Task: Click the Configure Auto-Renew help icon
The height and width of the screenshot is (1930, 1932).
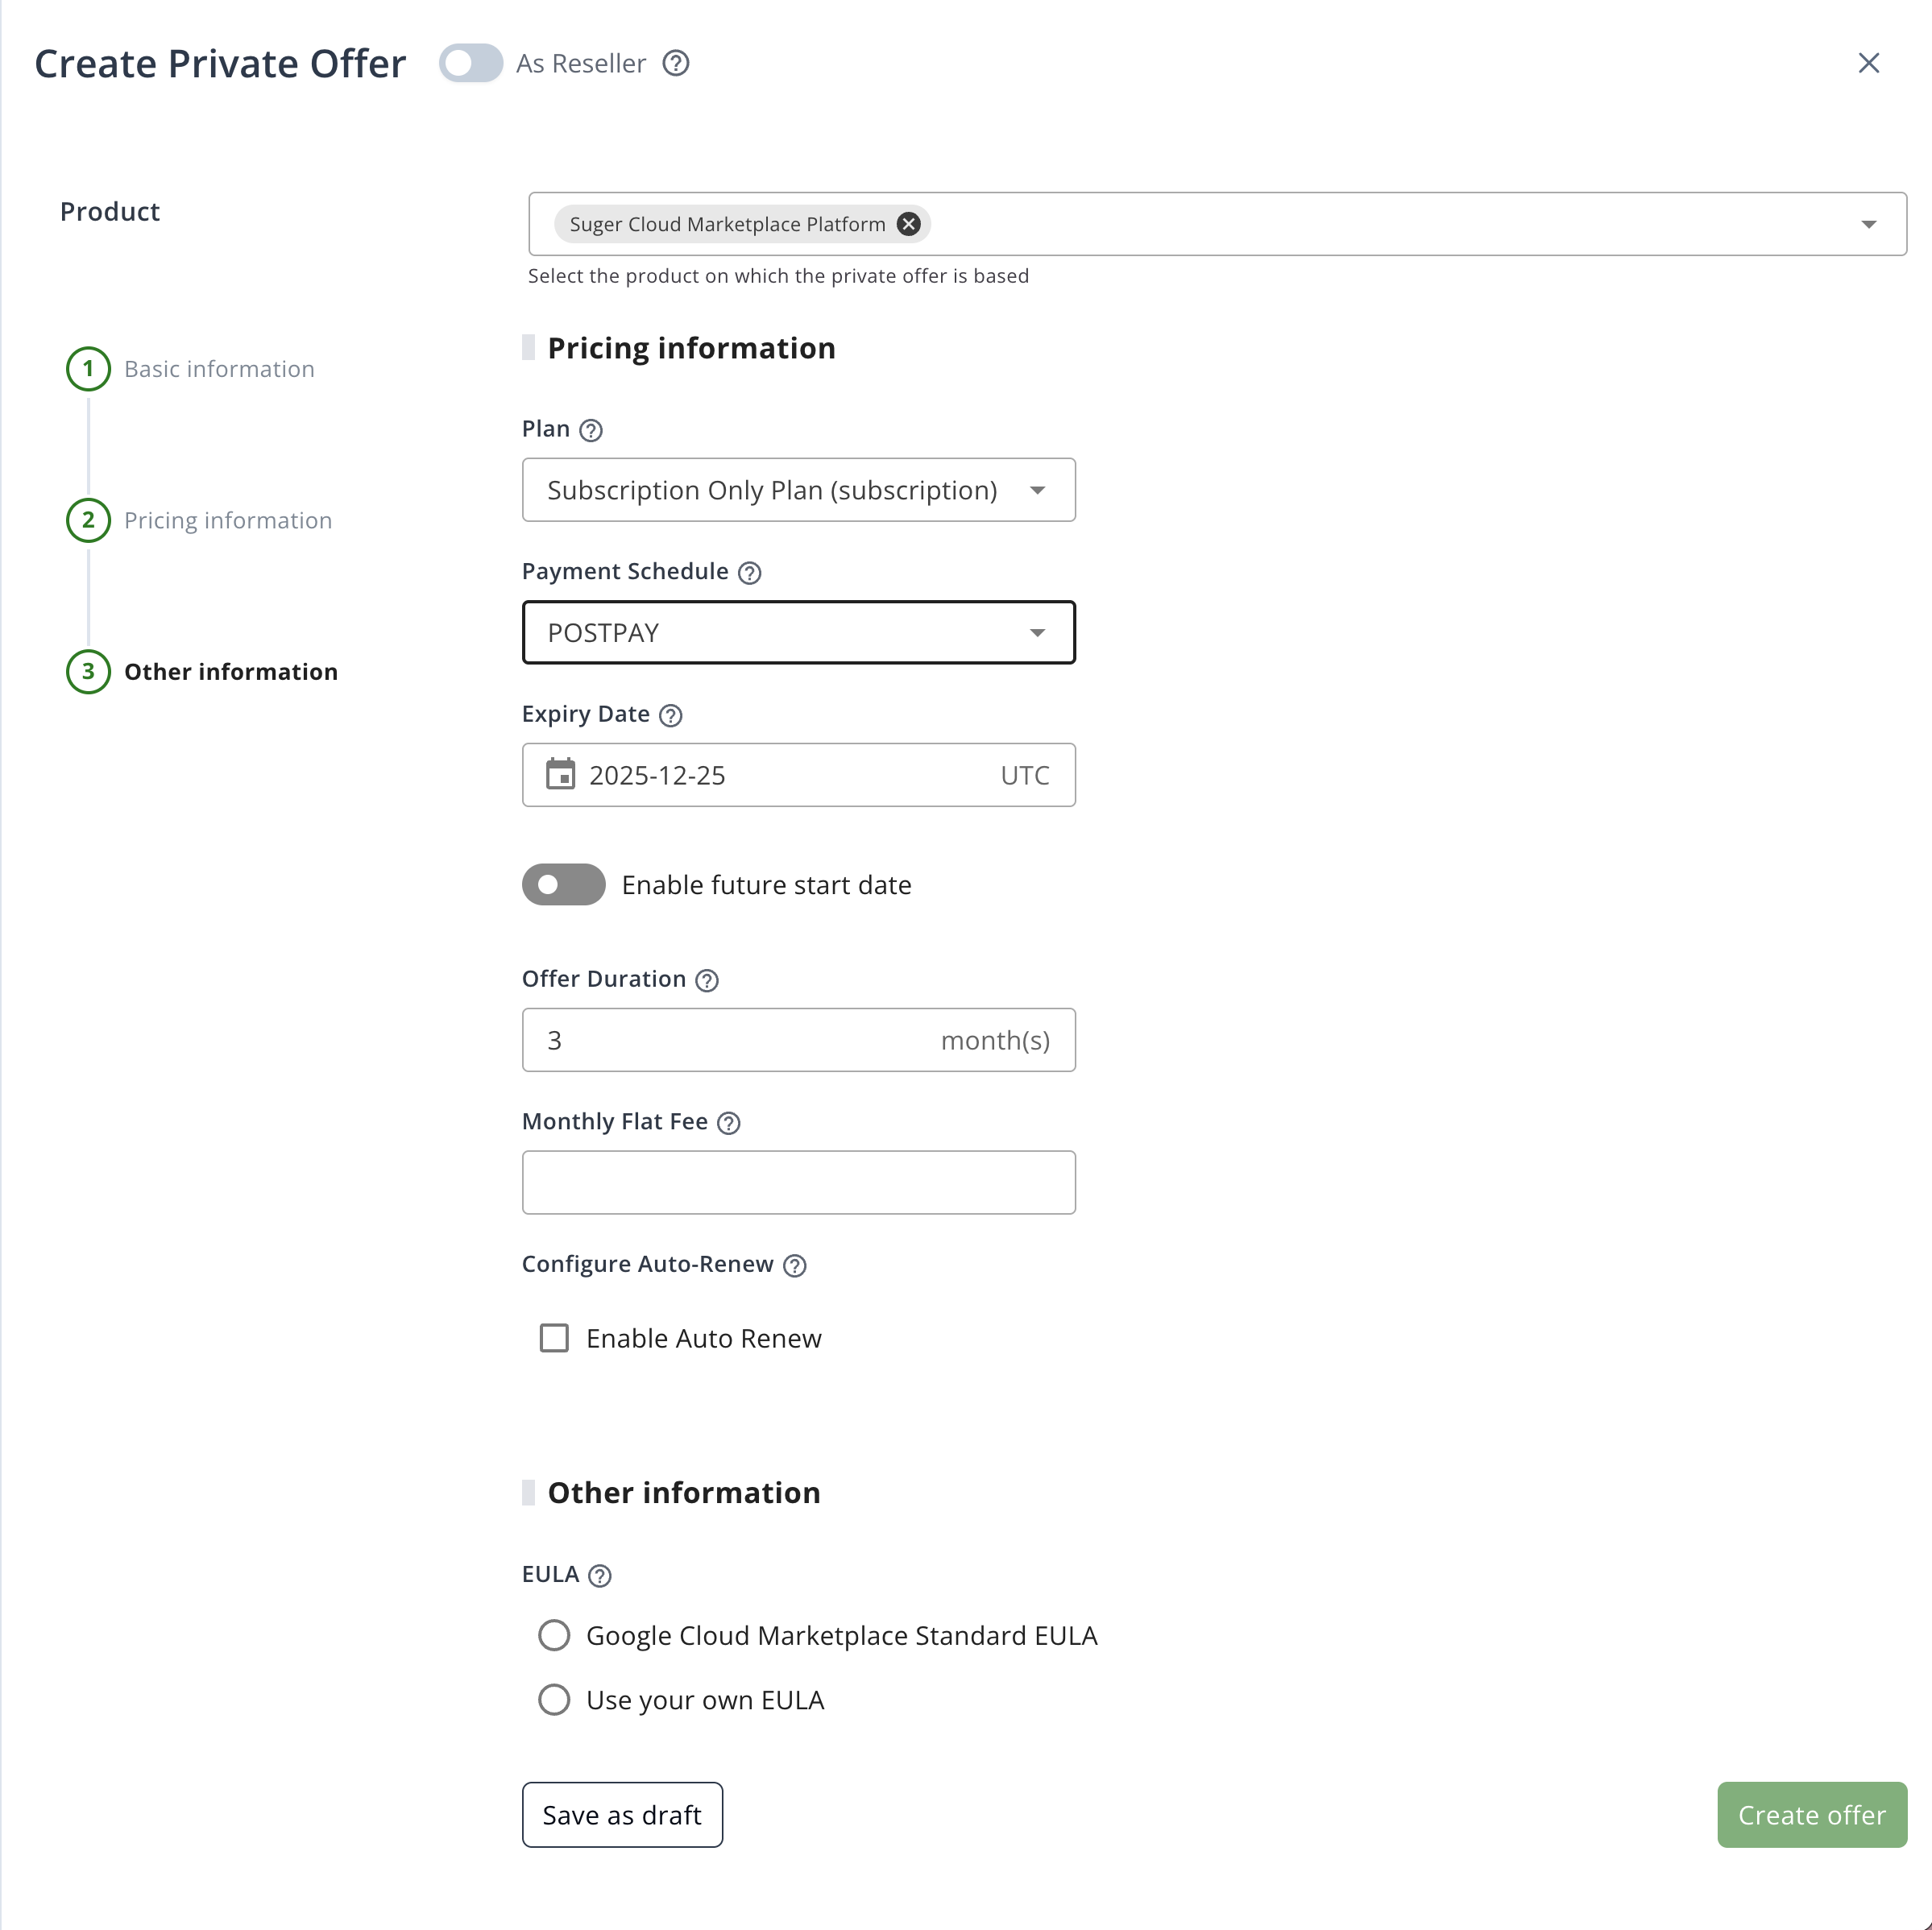Action: 794,1265
